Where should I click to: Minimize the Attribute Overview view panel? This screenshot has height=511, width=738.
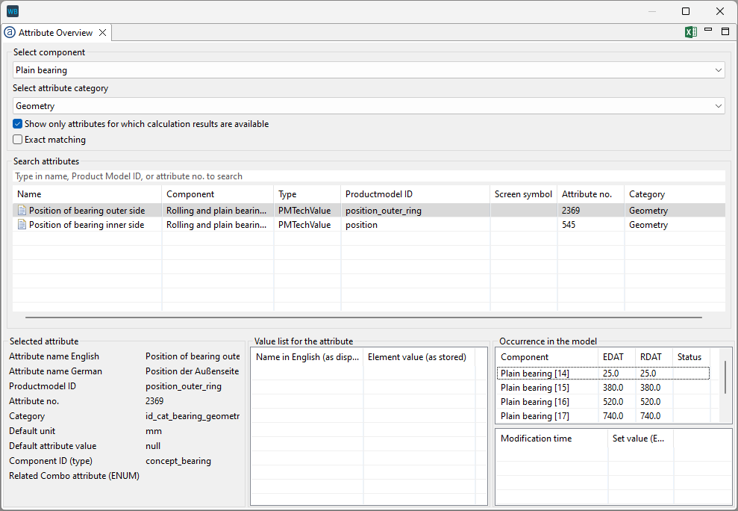pyautogui.click(x=708, y=31)
